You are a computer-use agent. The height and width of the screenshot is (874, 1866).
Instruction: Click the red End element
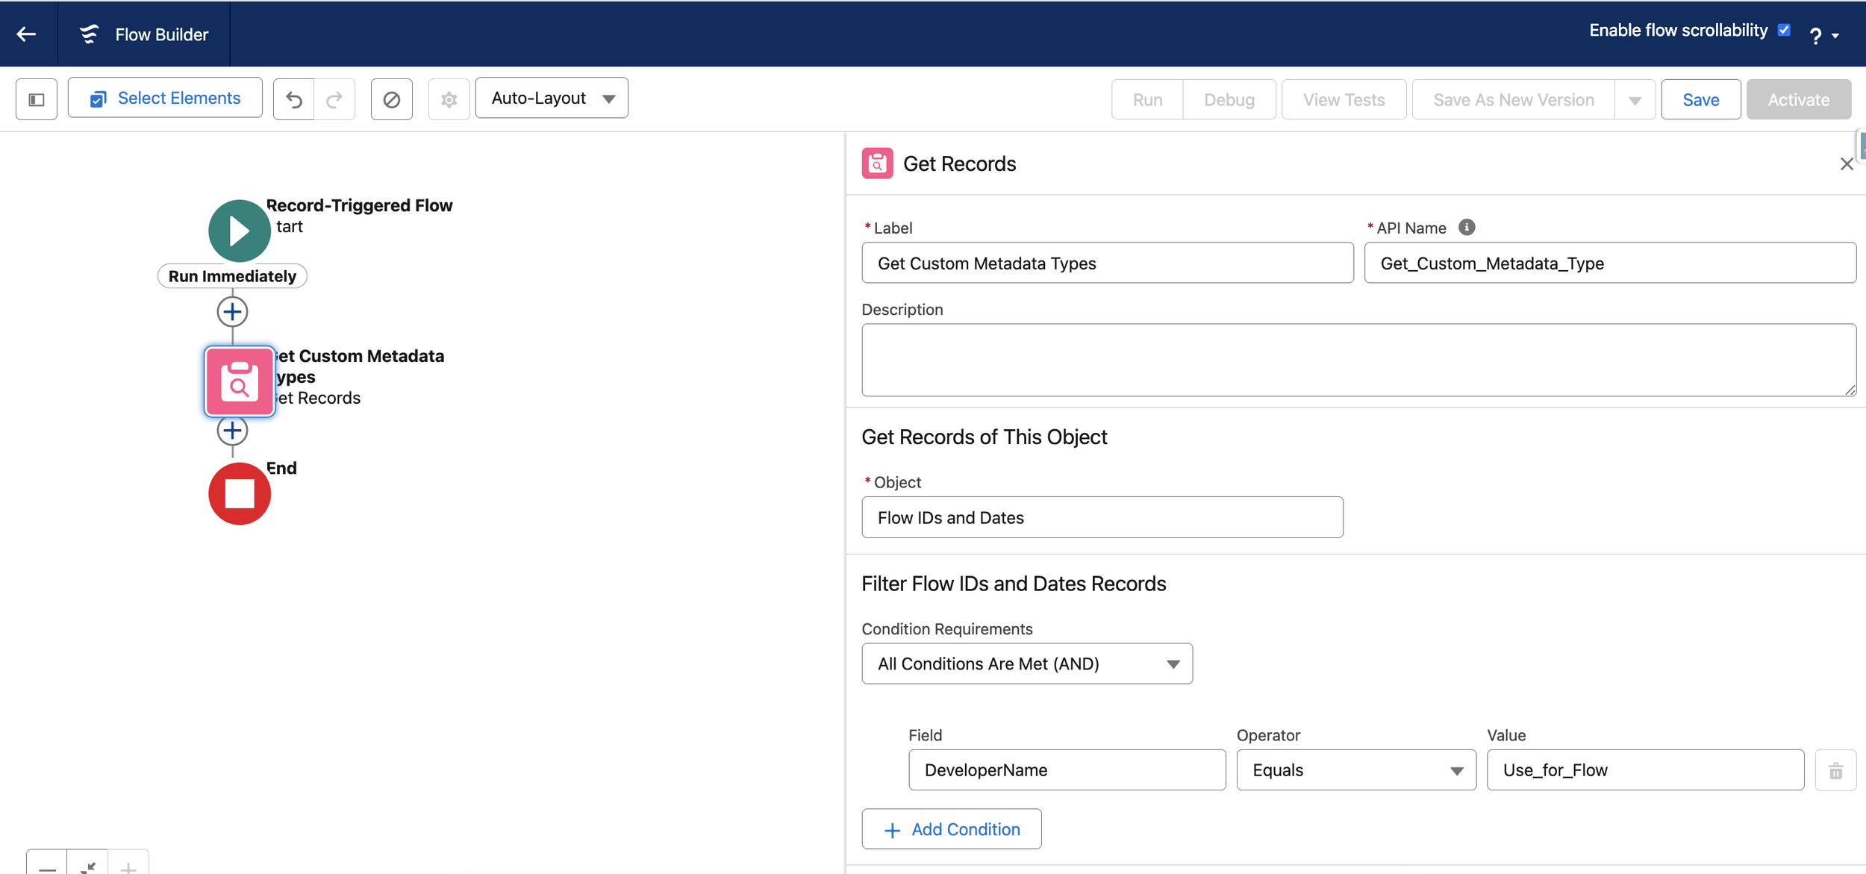[x=239, y=493]
